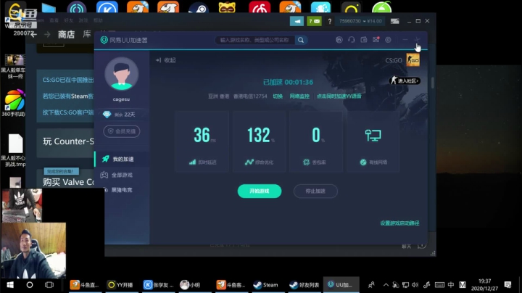Switch to 斗鱼客… taskbar item

point(231,285)
